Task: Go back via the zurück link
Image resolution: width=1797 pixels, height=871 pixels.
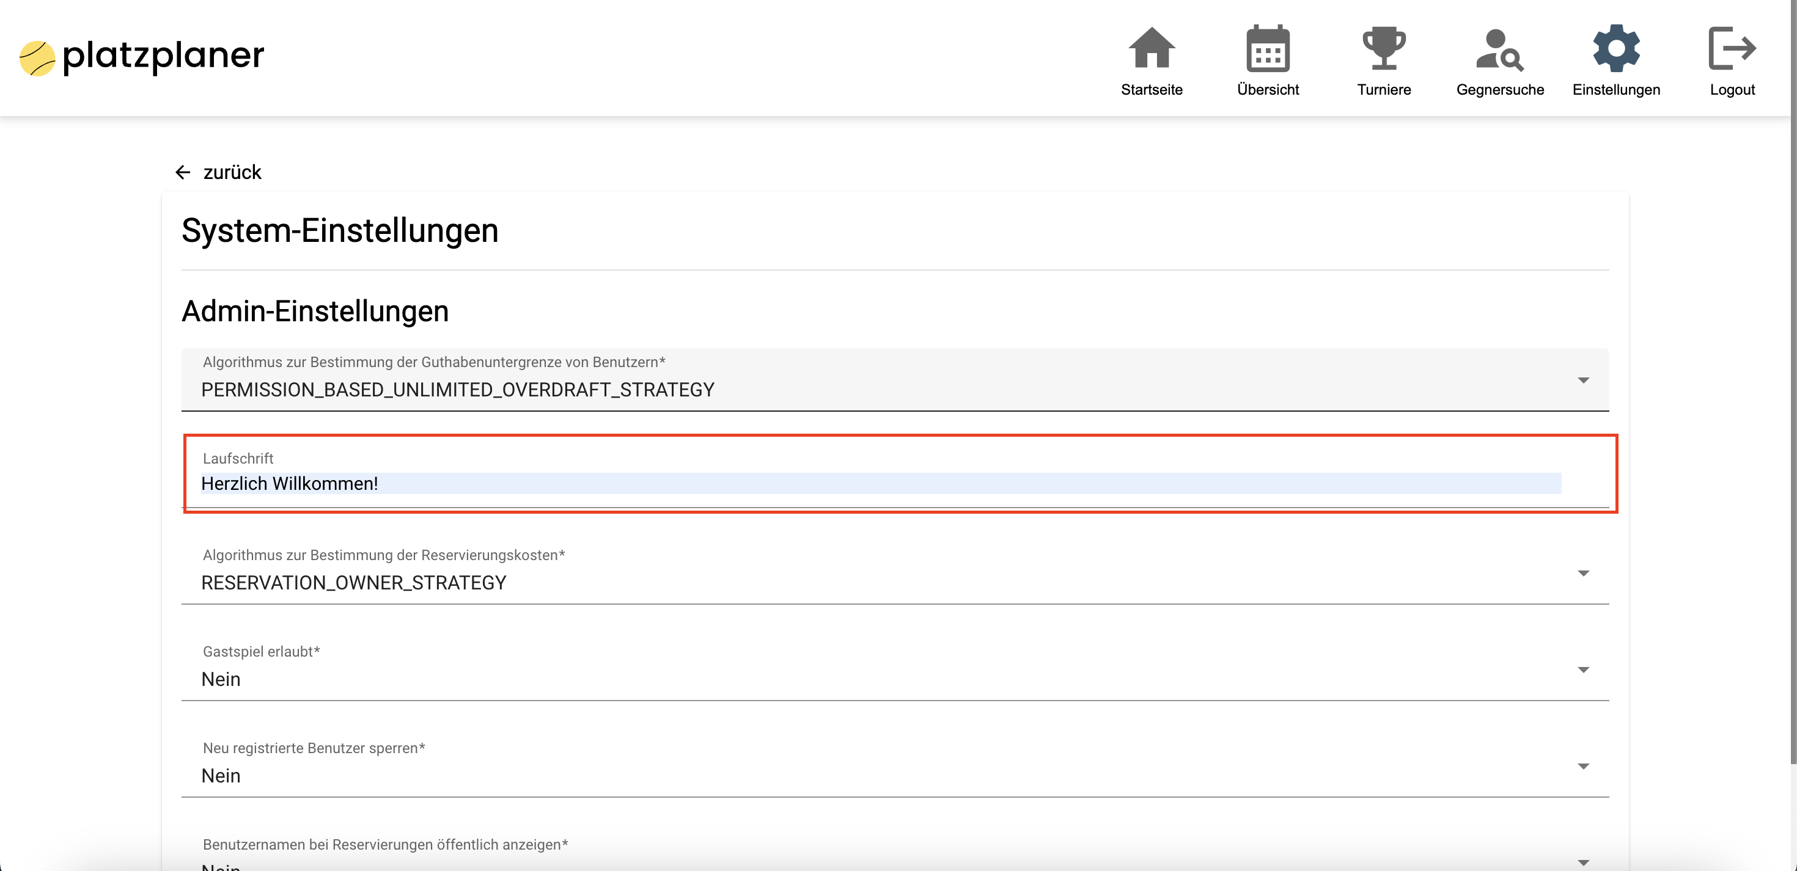Action: pyautogui.click(x=232, y=172)
